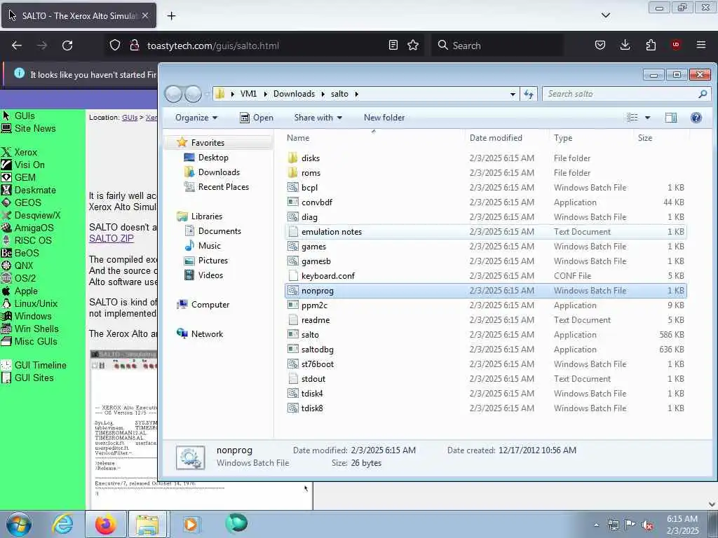Open the Share with dropdown
This screenshot has width=718, height=538.
click(318, 118)
